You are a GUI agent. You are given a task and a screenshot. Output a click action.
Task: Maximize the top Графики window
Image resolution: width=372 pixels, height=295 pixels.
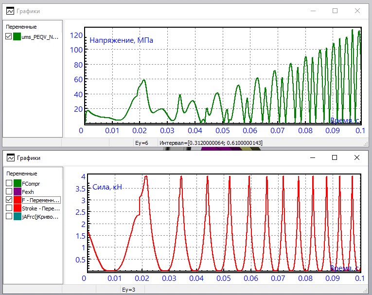335,11
